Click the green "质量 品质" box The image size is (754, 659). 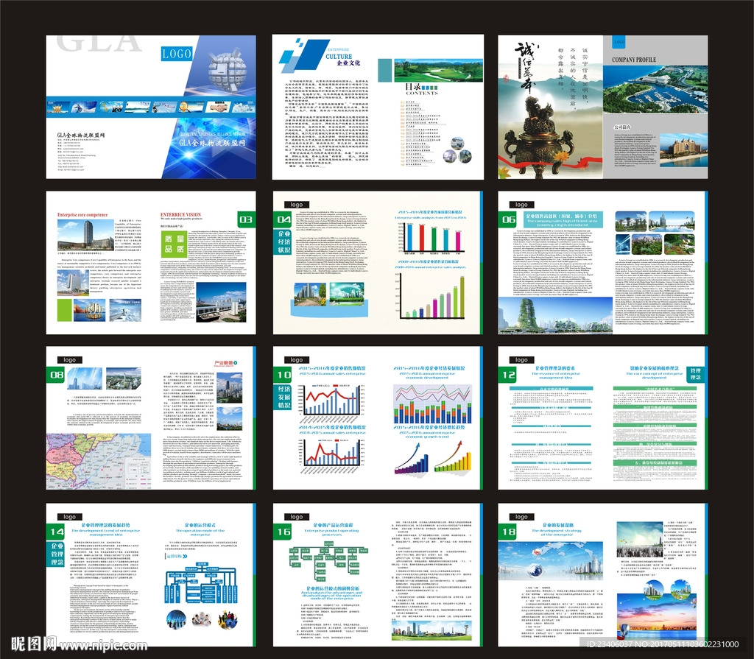[174, 244]
